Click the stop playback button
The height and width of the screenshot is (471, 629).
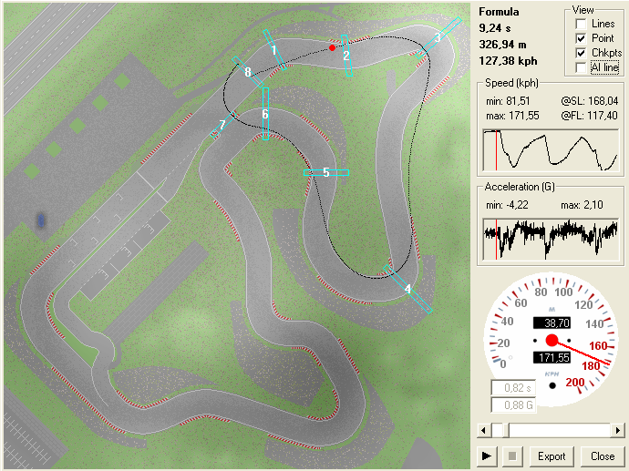512,456
